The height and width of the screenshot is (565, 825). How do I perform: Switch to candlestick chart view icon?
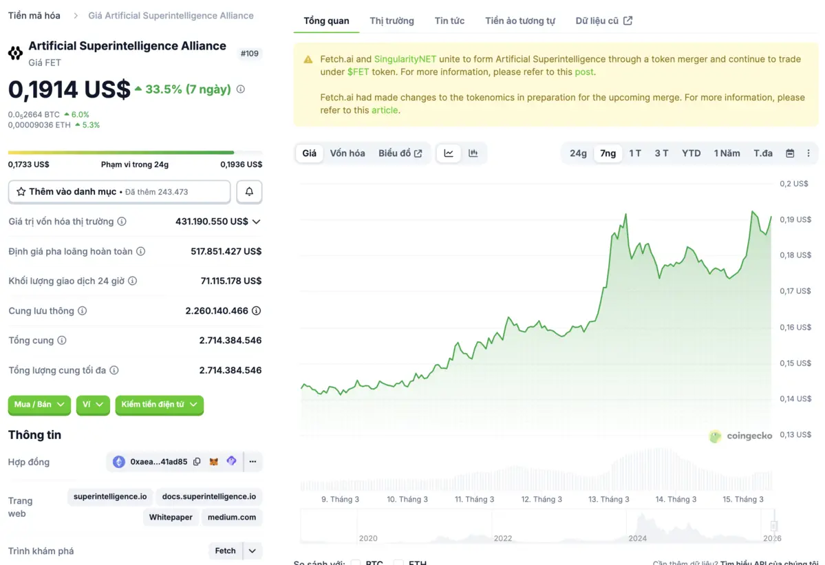pyautogui.click(x=473, y=153)
